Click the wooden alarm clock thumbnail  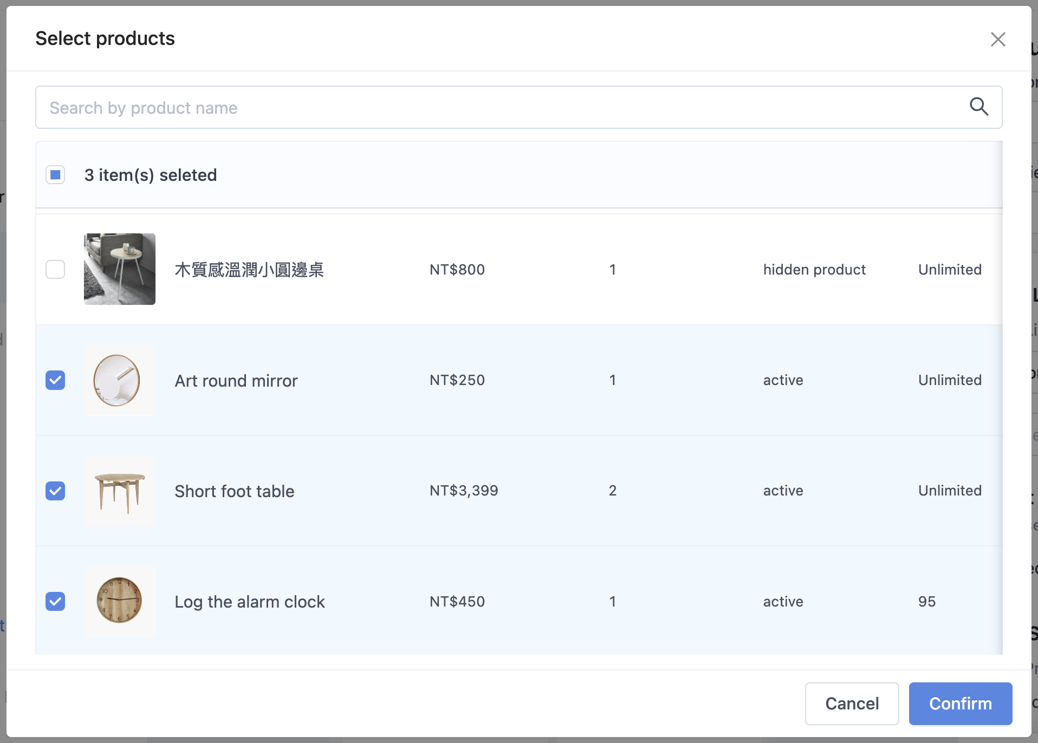point(120,601)
